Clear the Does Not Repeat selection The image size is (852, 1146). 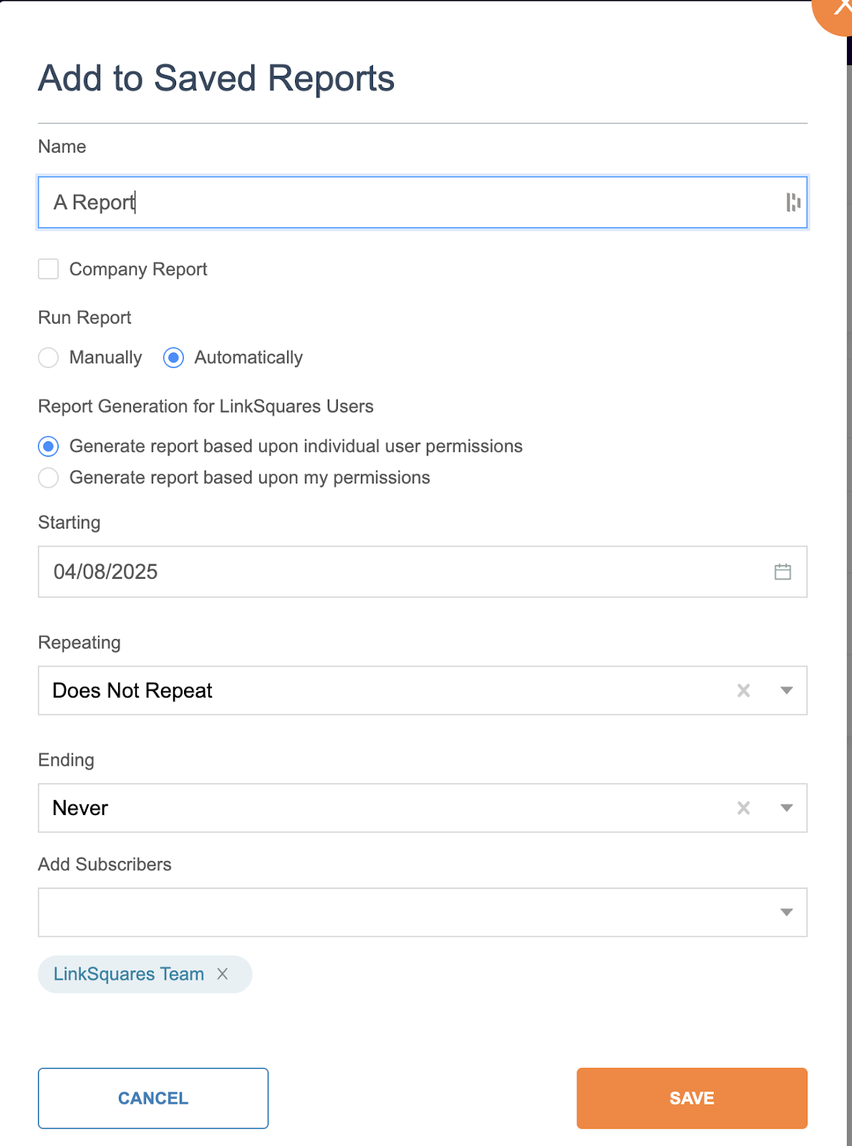[x=744, y=690]
